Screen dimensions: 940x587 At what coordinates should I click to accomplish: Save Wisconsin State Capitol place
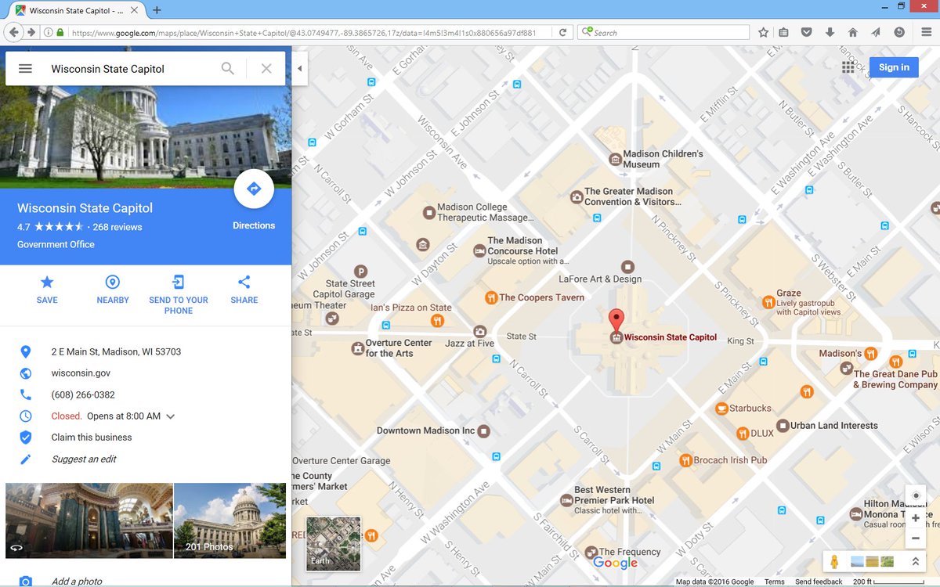point(47,290)
